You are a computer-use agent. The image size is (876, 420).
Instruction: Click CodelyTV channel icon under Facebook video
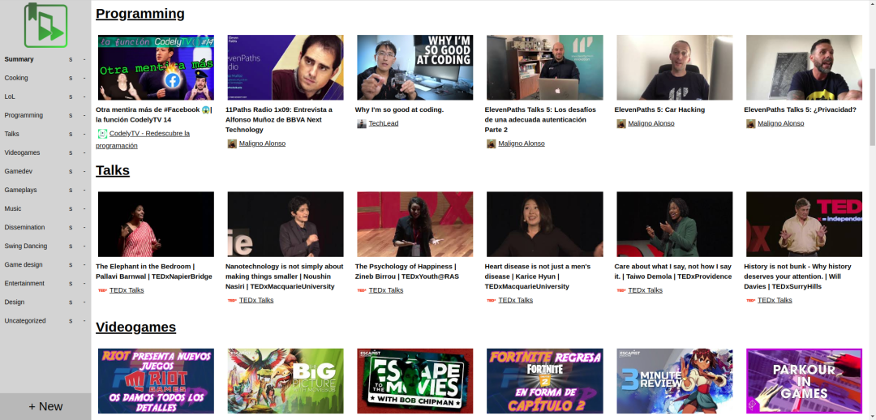(102, 134)
